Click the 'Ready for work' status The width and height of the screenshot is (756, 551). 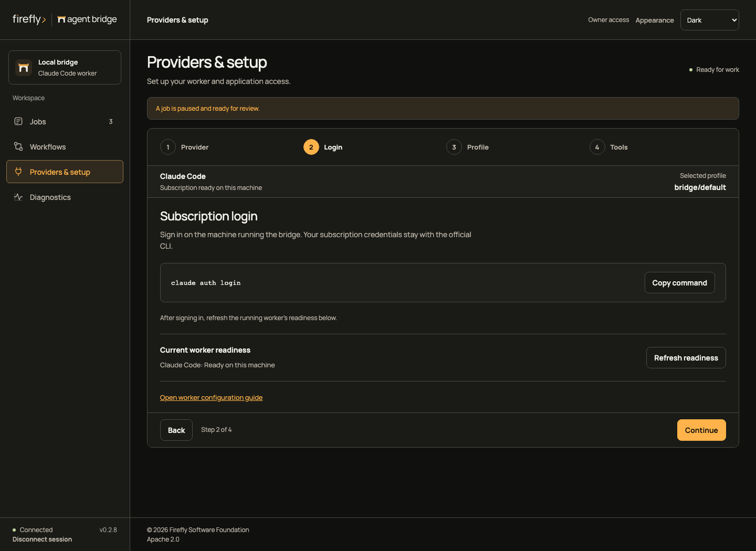point(714,70)
